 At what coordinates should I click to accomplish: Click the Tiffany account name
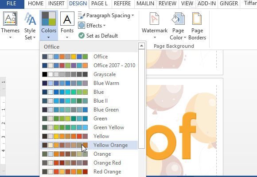(250, 3)
